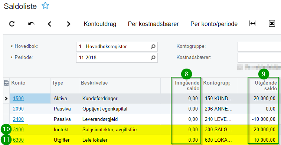Click the refresh icon in the toolbar
Screen dimensions: 281x145
click(12, 24)
